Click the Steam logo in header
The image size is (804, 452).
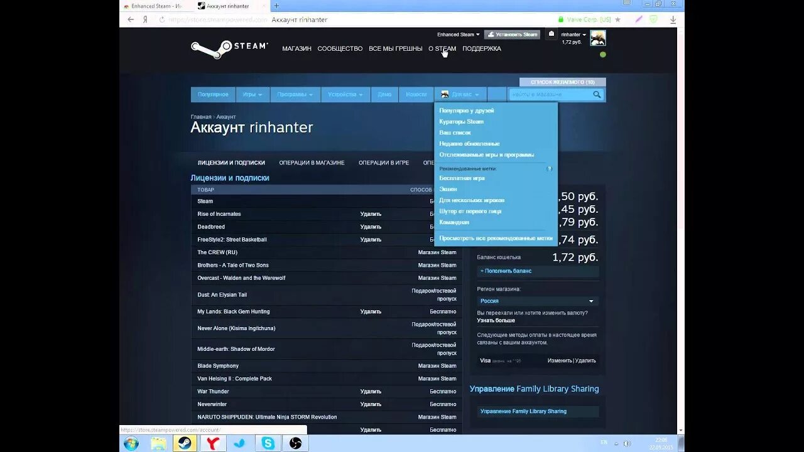pos(229,49)
